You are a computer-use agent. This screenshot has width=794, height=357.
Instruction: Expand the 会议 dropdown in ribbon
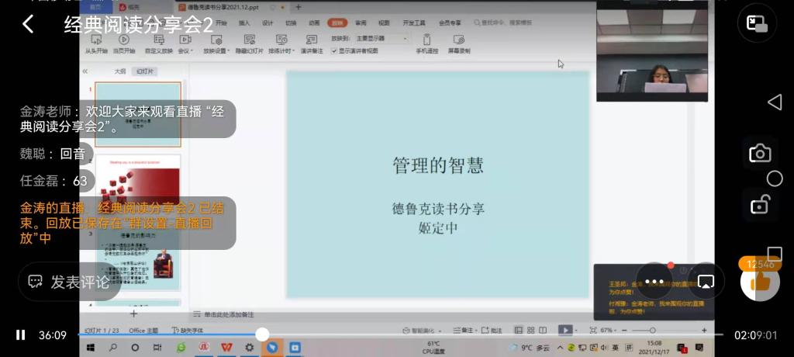(185, 44)
